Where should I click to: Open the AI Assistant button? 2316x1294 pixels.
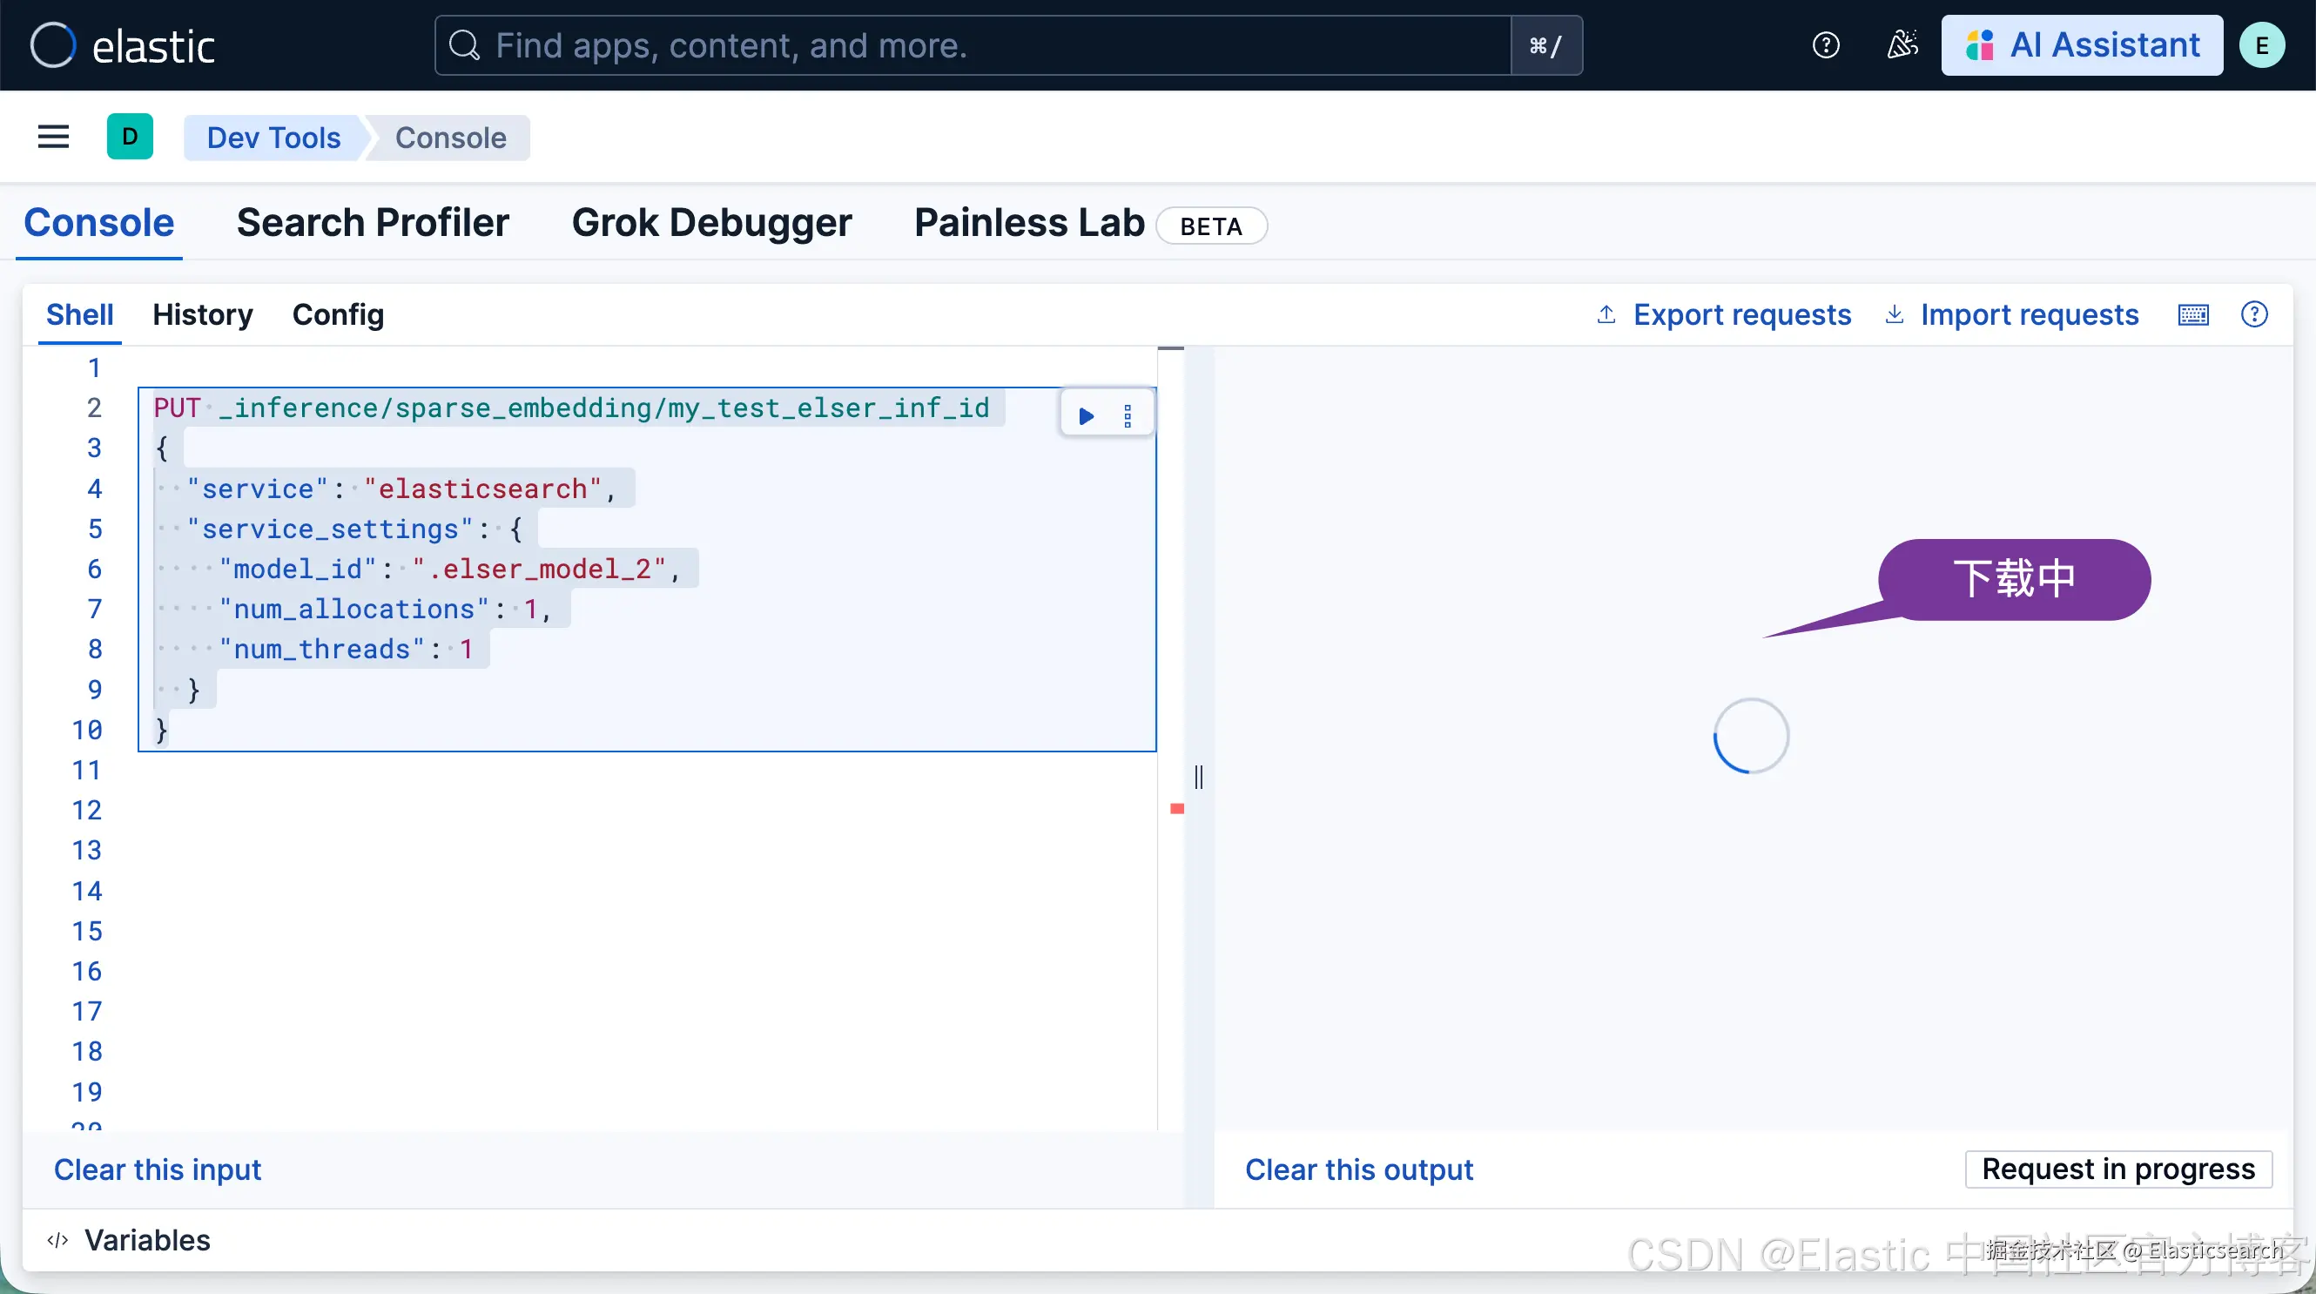click(2081, 45)
